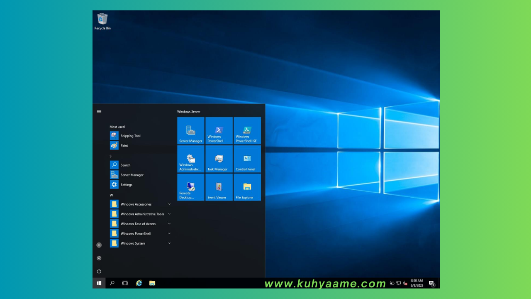Launch the Event Viewer tile

coord(219,187)
